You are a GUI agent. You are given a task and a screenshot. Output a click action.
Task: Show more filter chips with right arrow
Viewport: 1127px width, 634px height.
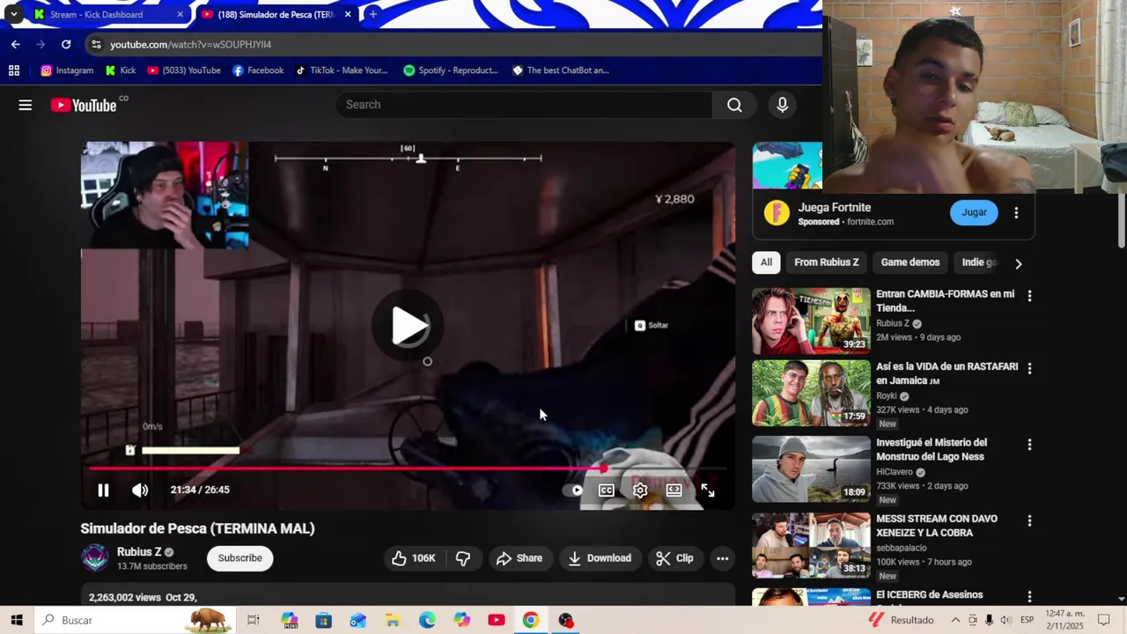pos(1019,263)
